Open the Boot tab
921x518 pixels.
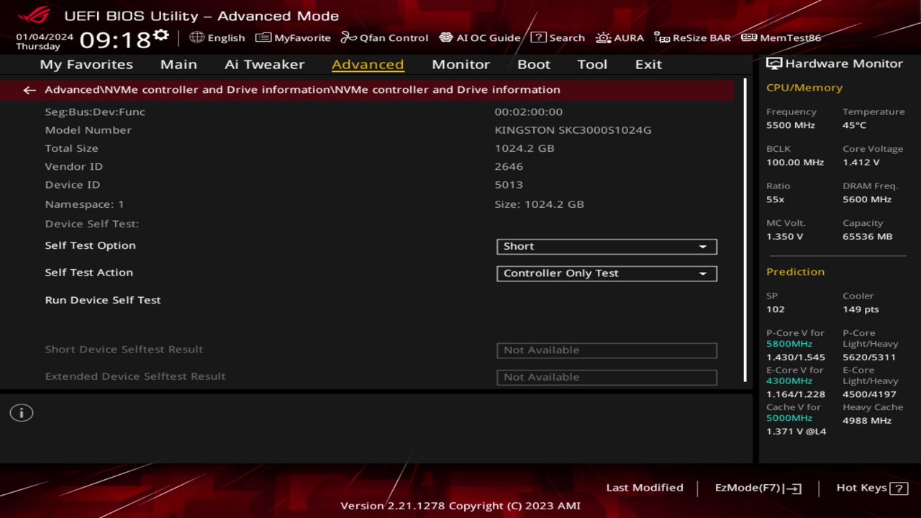[x=534, y=64]
